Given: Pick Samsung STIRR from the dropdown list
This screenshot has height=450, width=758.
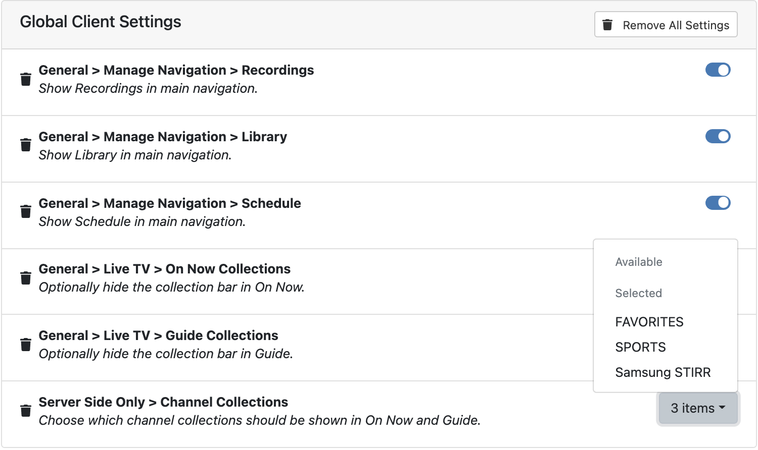Looking at the screenshot, I should [x=662, y=372].
